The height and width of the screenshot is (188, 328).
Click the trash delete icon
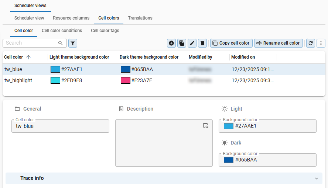202,43
